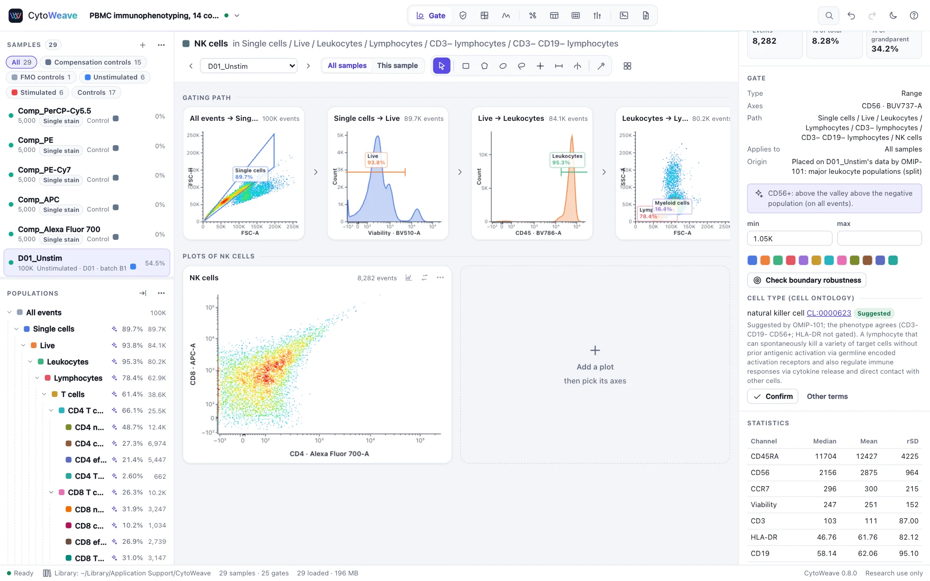The height and width of the screenshot is (581, 930).
Task: Click Check boundary robustness button
Action: [x=806, y=280]
